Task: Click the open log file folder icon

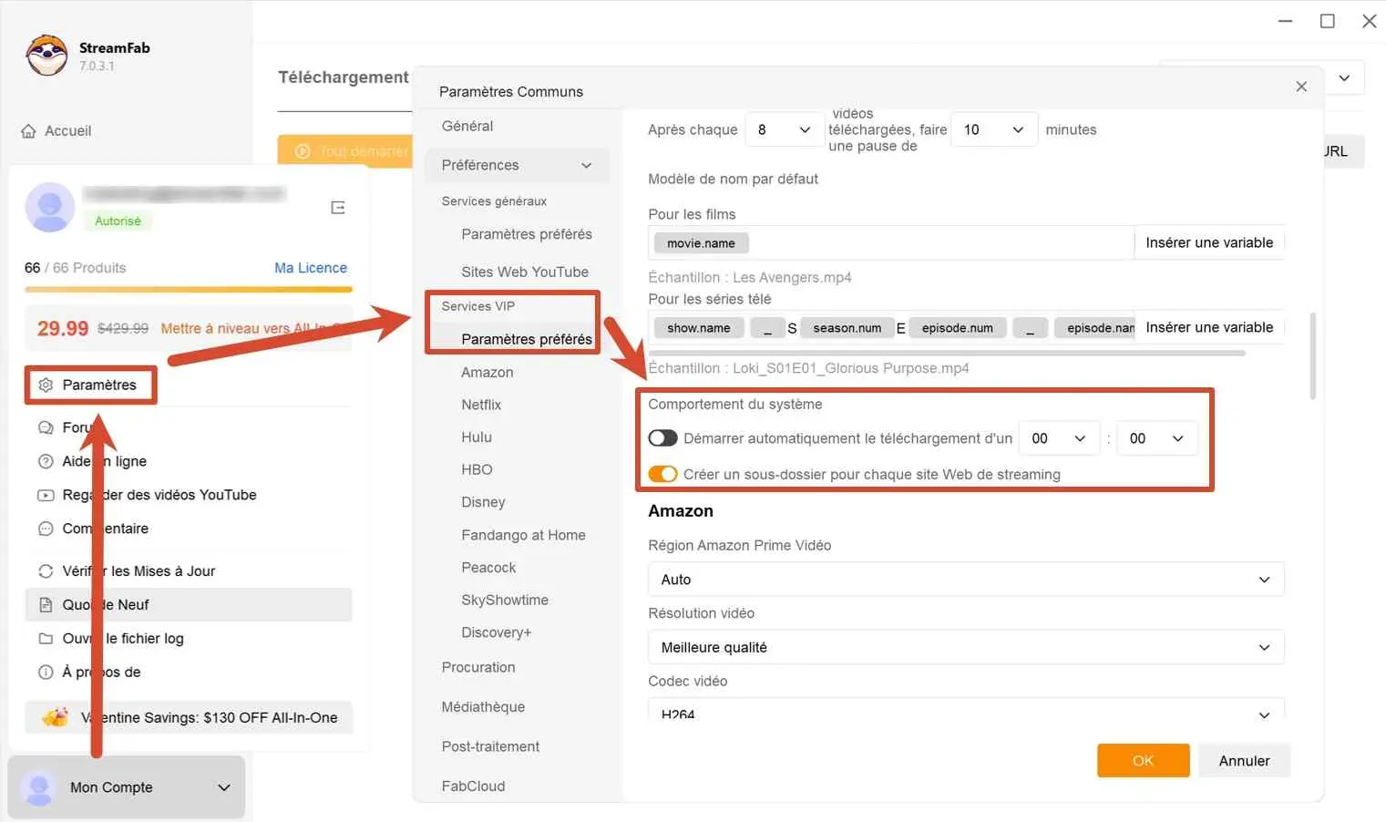Action: coord(46,639)
